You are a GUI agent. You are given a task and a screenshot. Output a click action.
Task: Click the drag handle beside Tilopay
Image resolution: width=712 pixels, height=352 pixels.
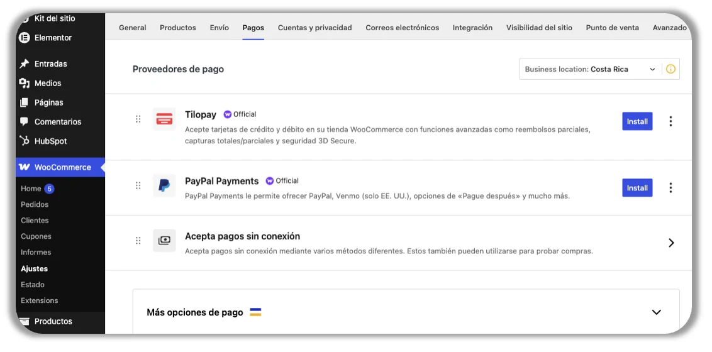click(x=138, y=119)
